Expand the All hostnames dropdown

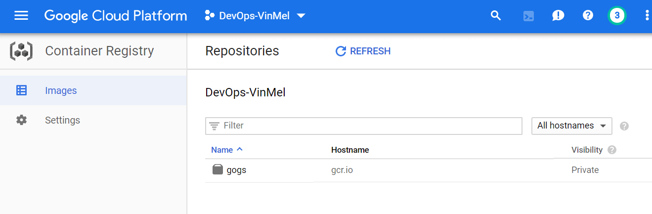click(571, 126)
